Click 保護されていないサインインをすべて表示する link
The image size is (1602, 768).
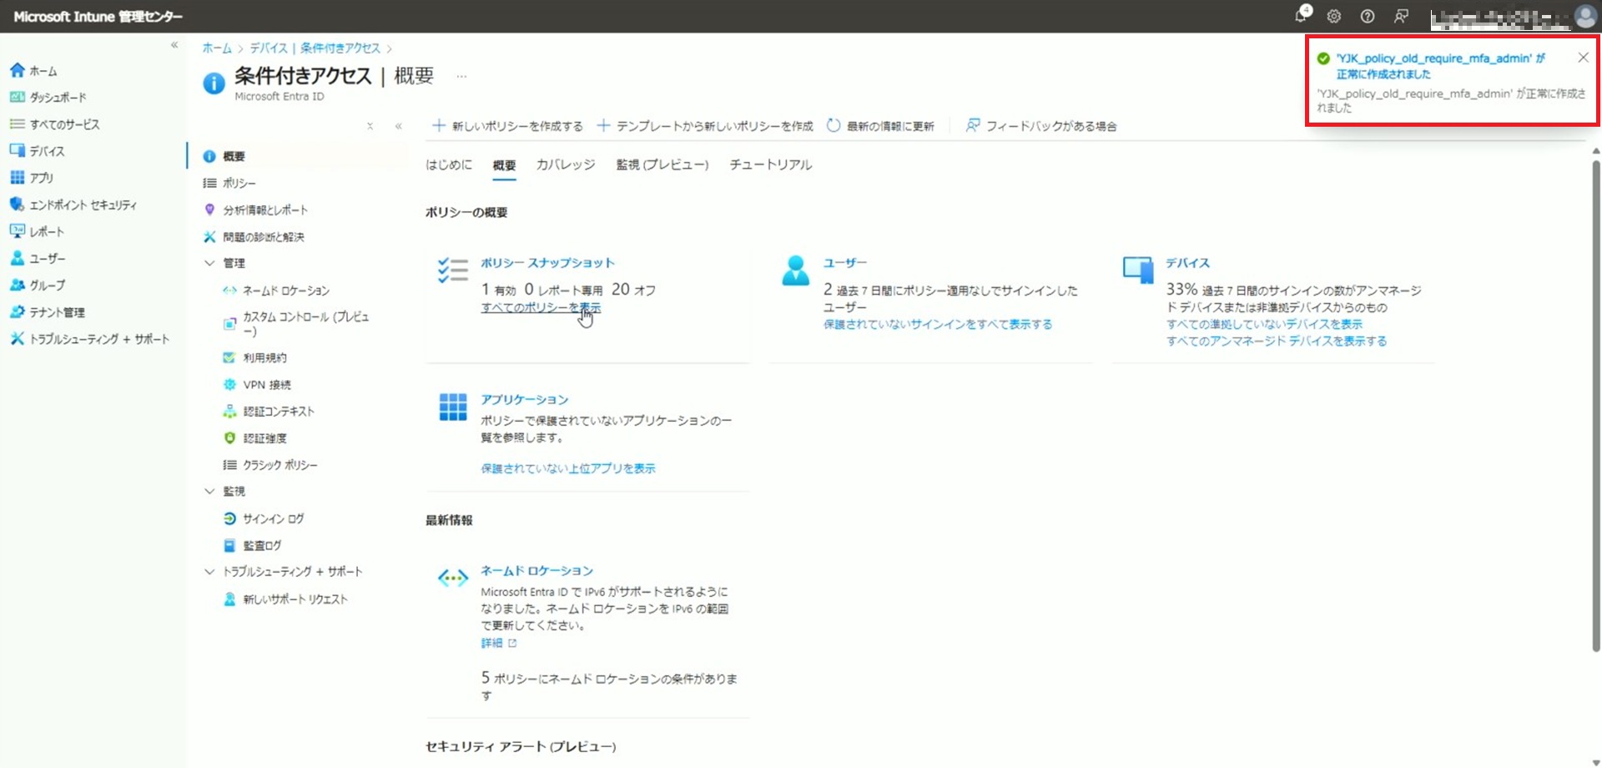[x=938, y=324]
